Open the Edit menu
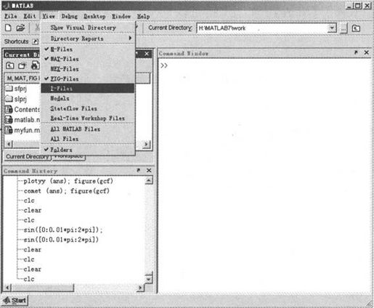 (x=30, y=16)
